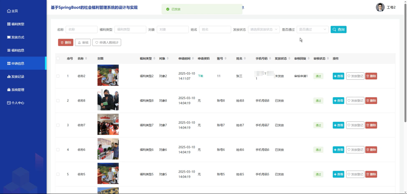Open 申请人数统计 statistics button
The height and width of the screenshot is (194, 407).
click(107, 42)
